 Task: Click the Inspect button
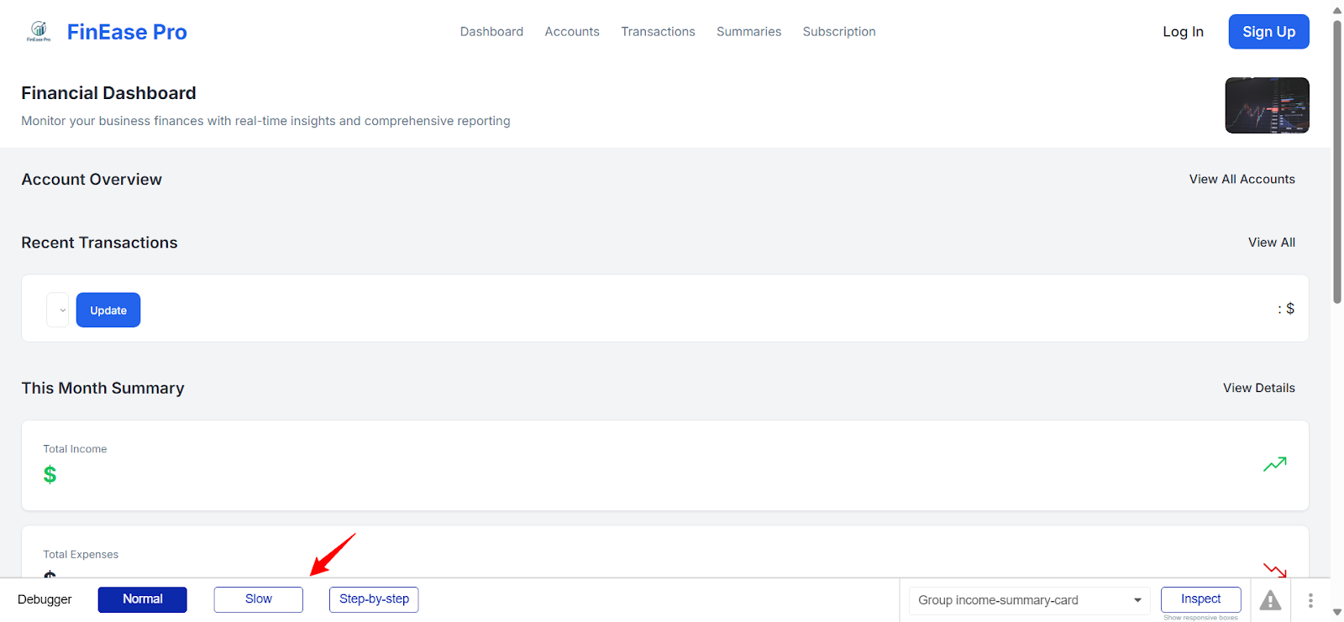pos(1200,599)
